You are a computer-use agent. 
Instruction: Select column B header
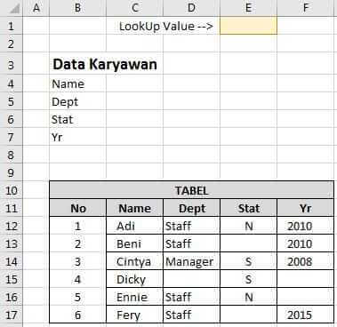(77, 8)
